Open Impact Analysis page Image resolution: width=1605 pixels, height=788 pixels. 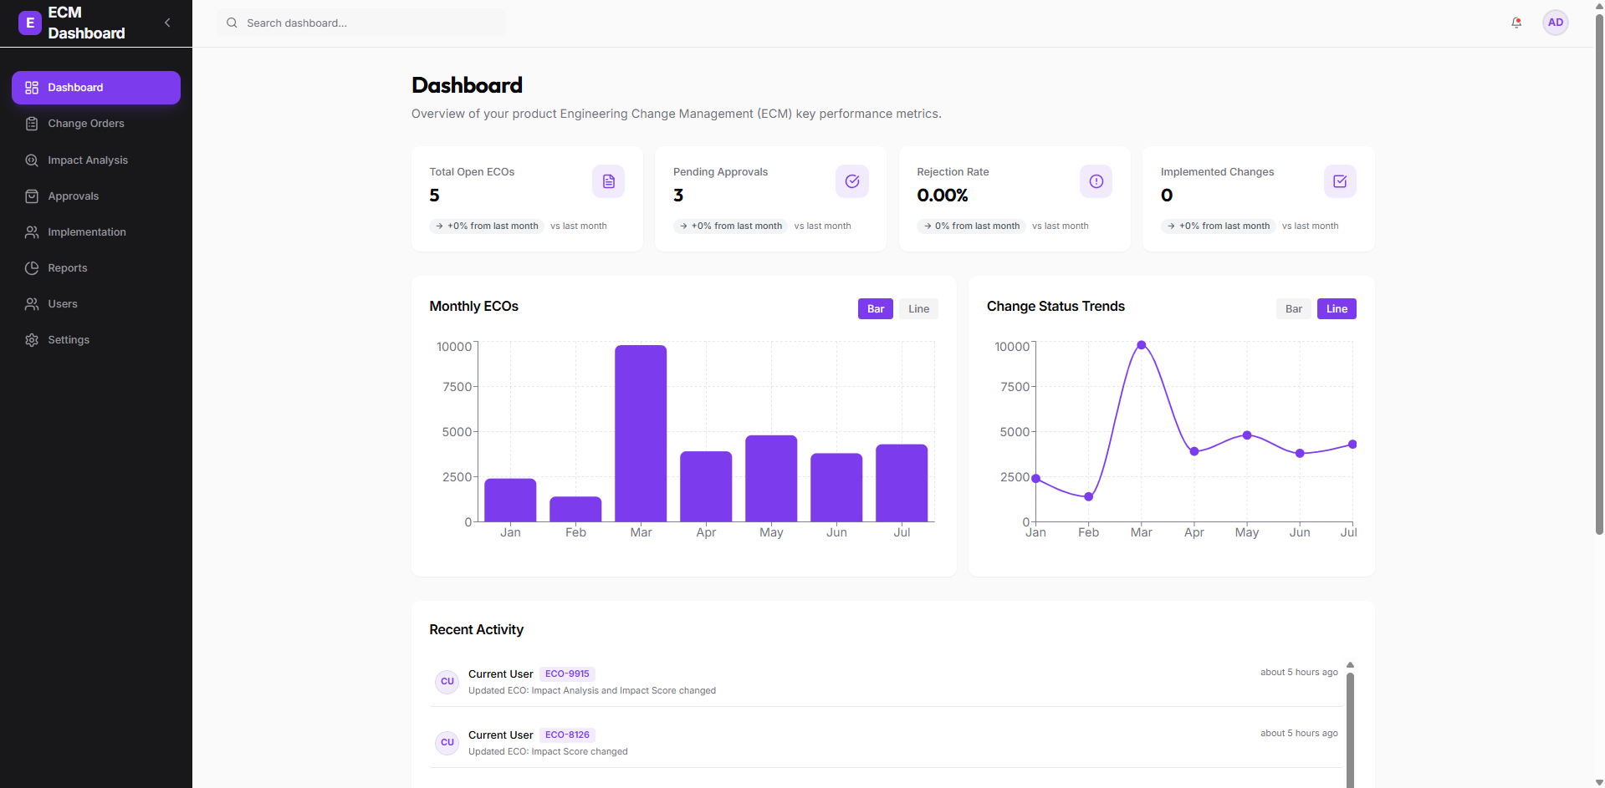click(x=87, y=160)
